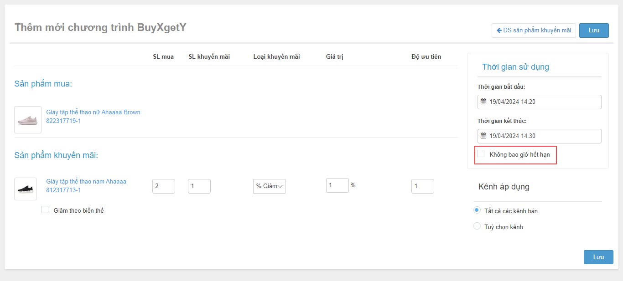Click the back arrow icon for DS sản phẩm khuyến mãi
Image resolution: width=623 pixels, height=281 pixels.
click(x=499, y=31)
